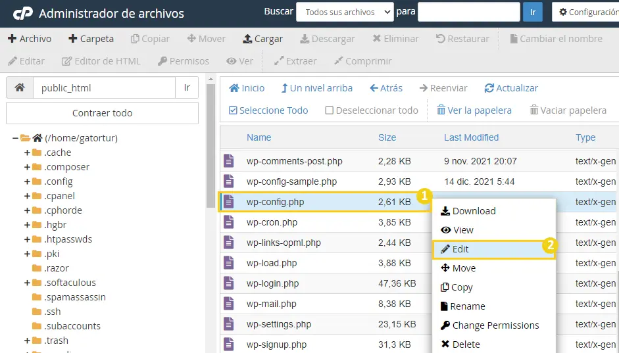Sort by Last Modified column

[472, 137]
